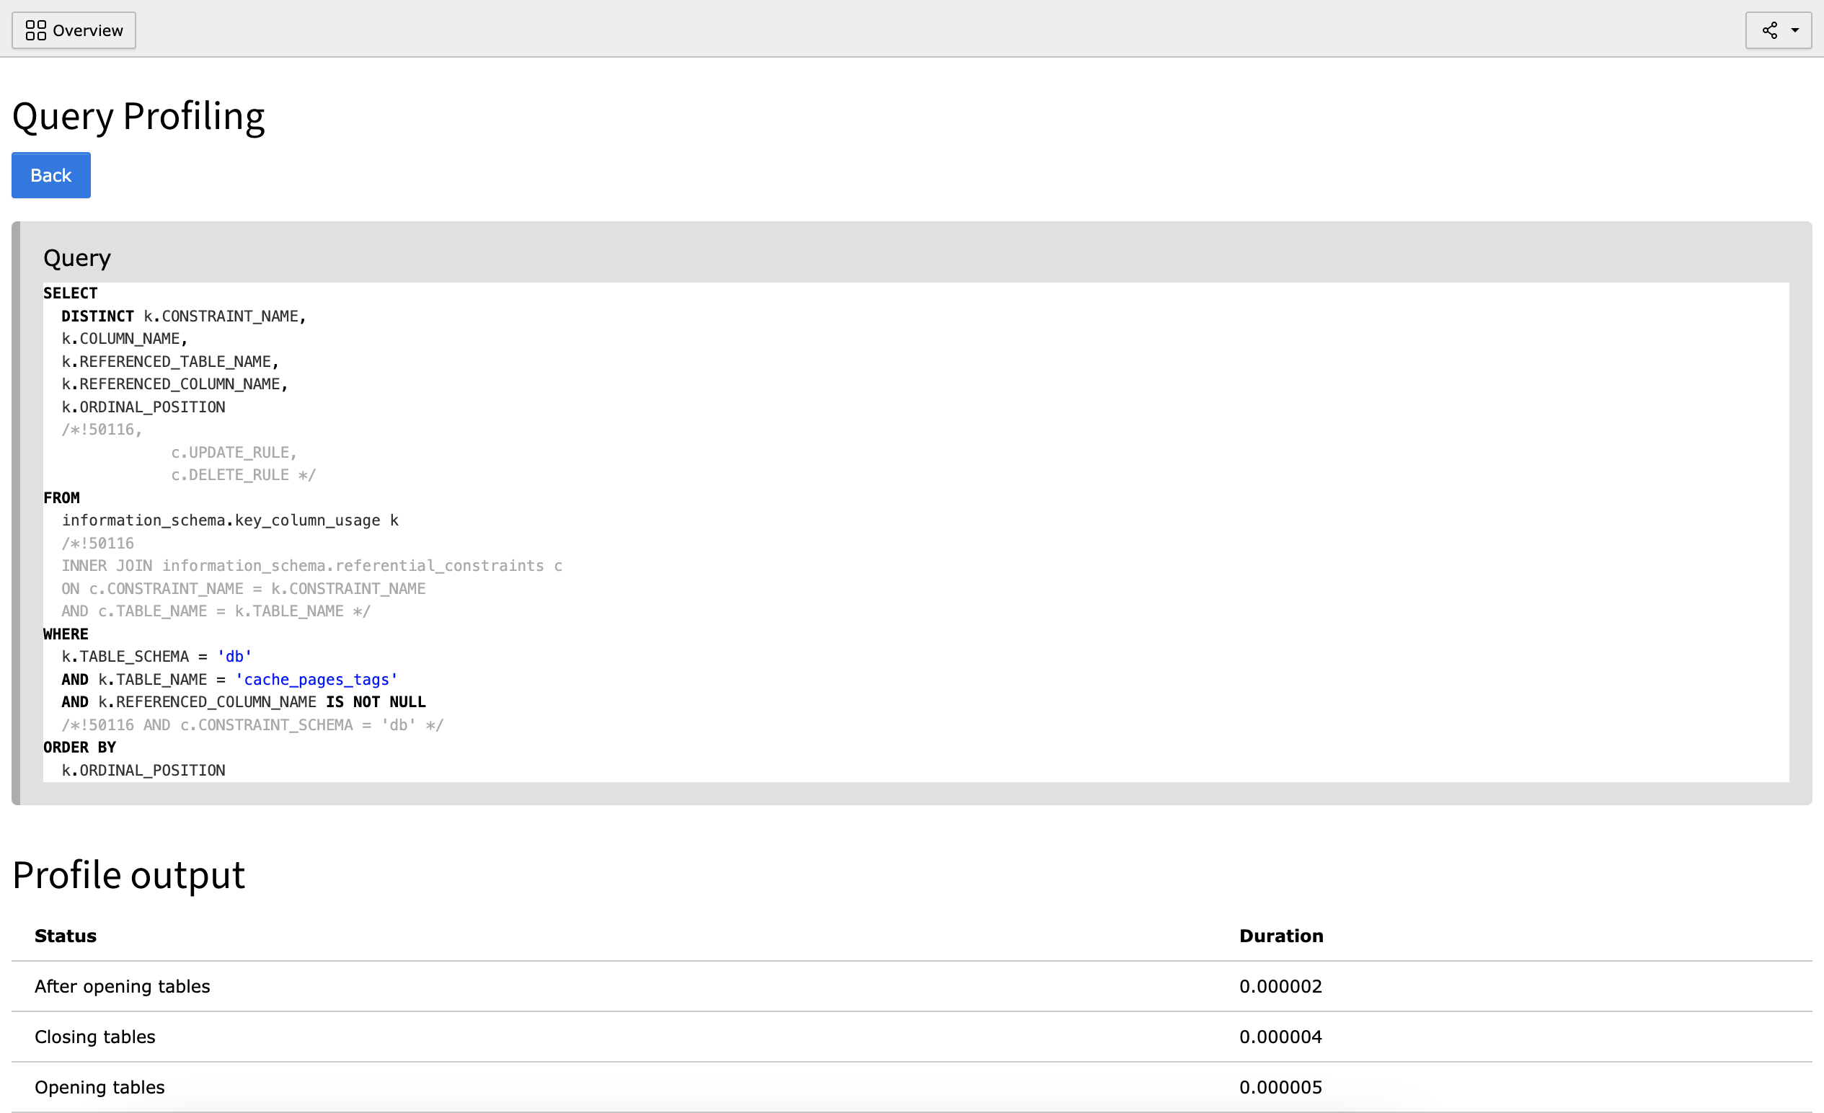Screen dimensions: 1824x1113
Task: Sort the table by the Status column header
Action: (x=65, y=936)
